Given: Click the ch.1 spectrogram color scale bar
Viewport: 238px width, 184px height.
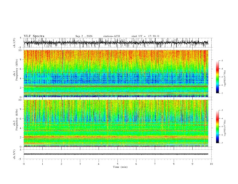Looking at the screenshot, I should tap(217, 77).
